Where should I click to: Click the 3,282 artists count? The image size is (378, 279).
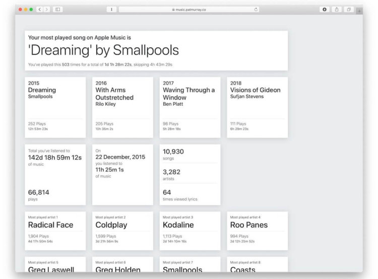171,172
